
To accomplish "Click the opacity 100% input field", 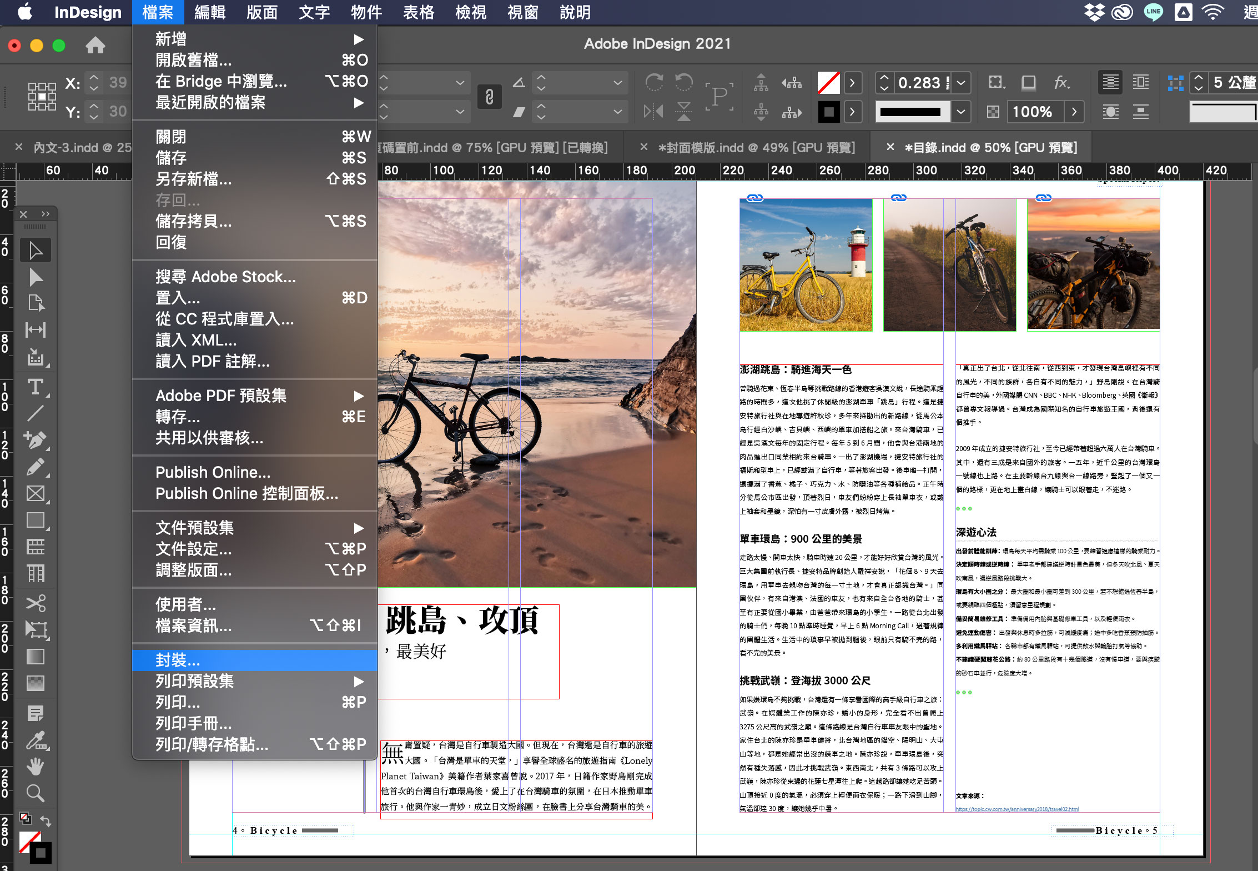I will tap(1033, 112).
